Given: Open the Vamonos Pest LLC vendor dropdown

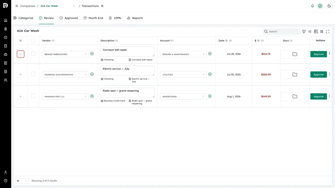Looking at the screenshot, I should (65, 97).
